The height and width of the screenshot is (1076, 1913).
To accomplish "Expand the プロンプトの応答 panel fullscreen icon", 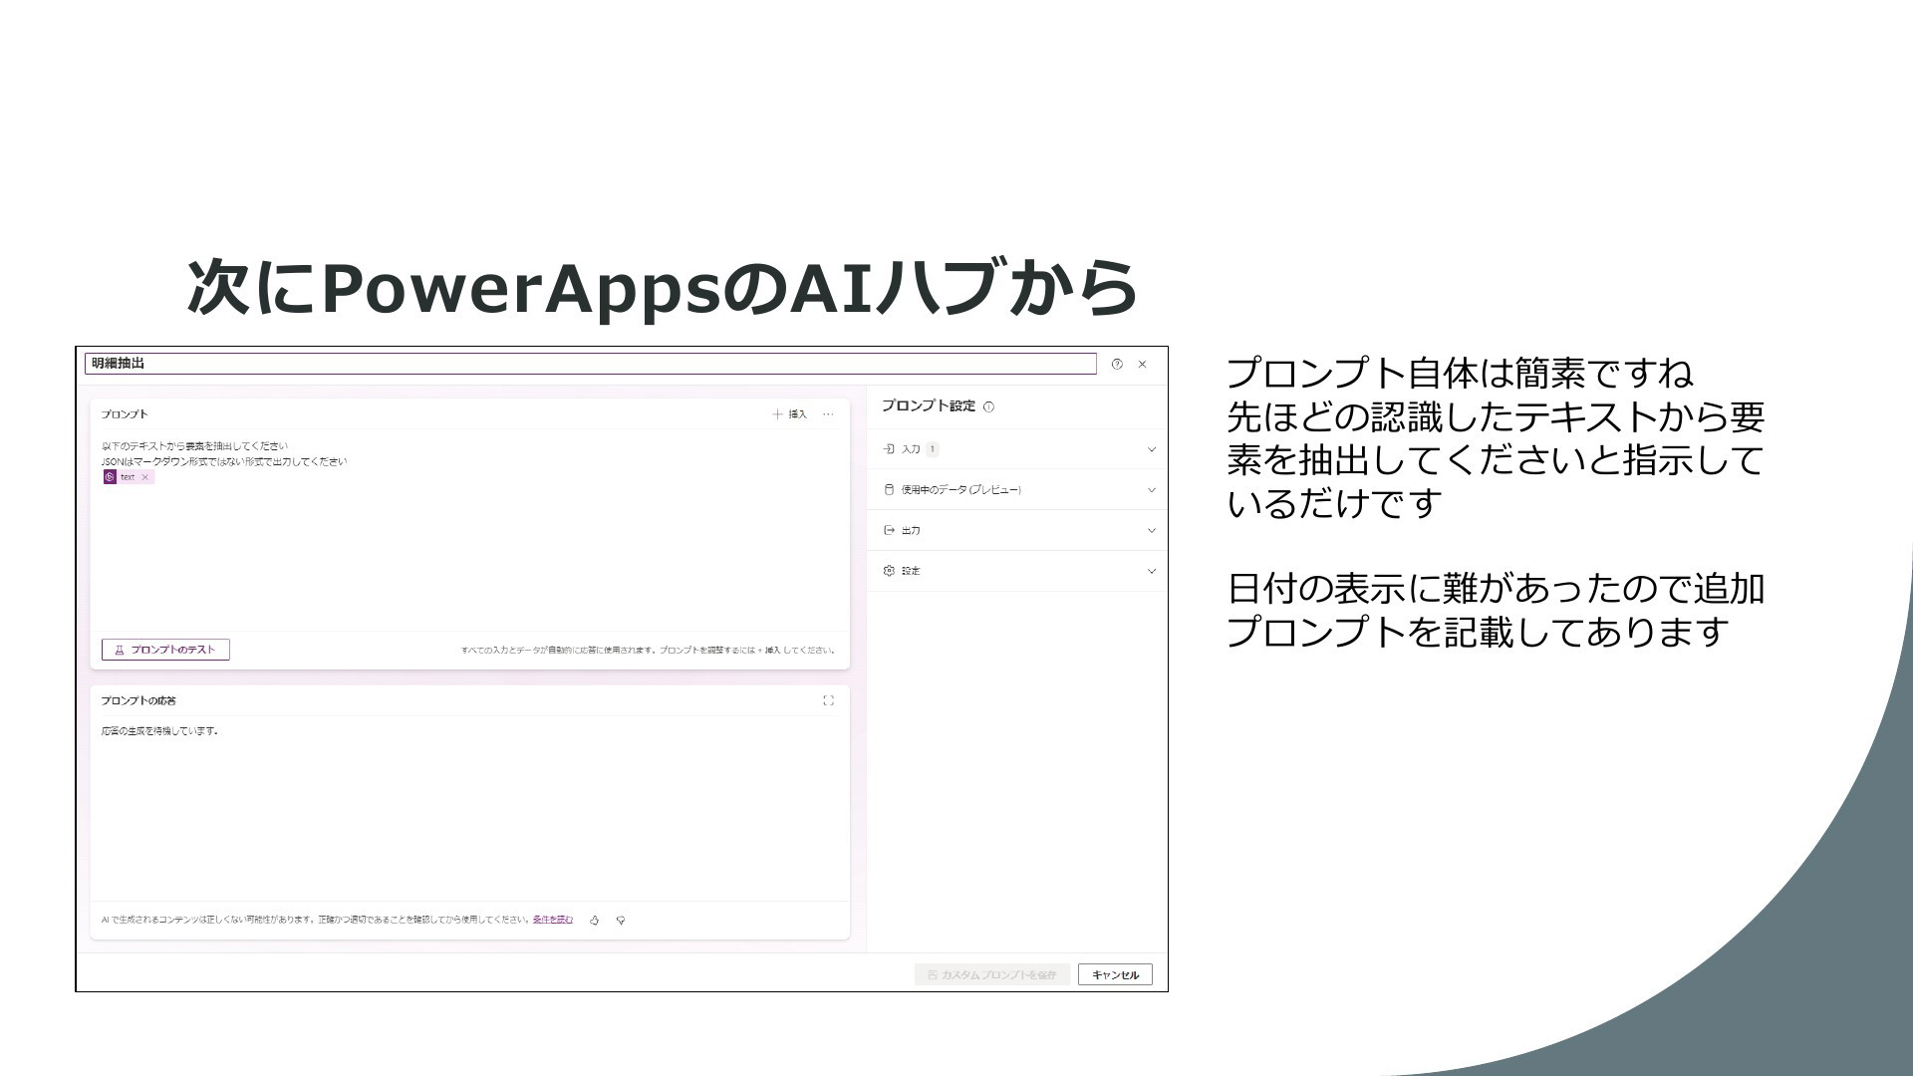I will 828,701.
